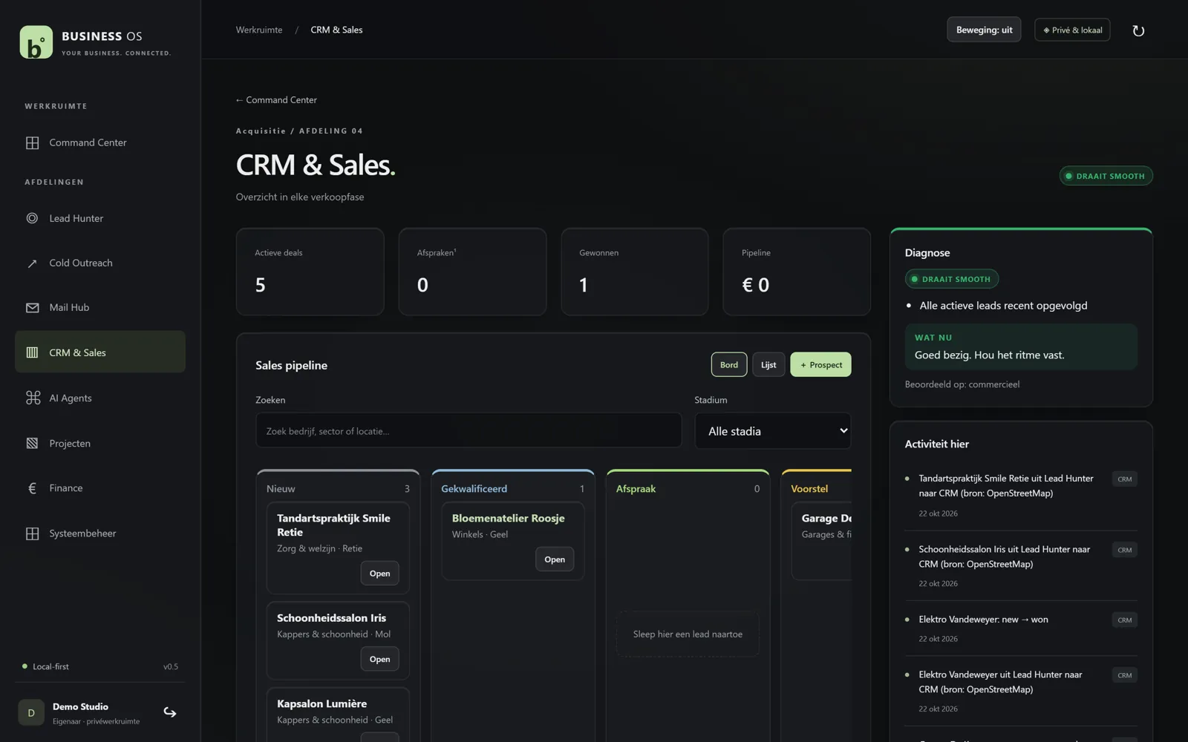Click Elektro Vandeweyer: new → won activity

[x=983, y=620]
